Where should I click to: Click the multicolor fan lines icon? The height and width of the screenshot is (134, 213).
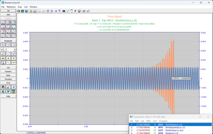coord(3,54)
